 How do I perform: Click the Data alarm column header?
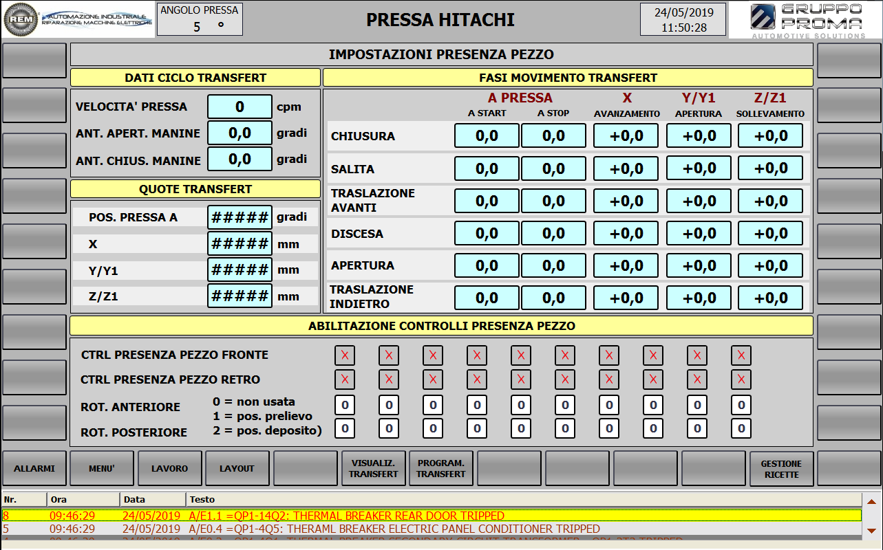[153, 499]
